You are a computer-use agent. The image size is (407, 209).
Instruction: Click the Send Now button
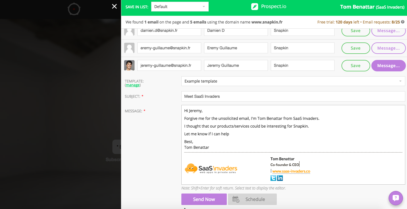click(204, 199)
